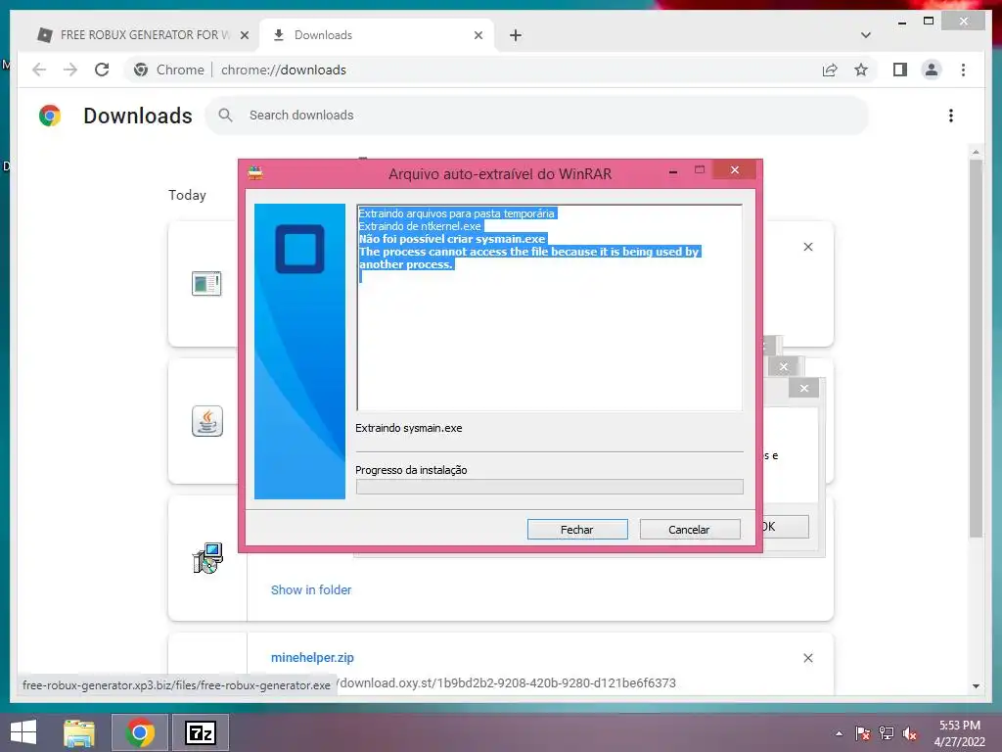Screen dimensions: 1002x752
Task: Open Chrome main three-dot menu
Action: pyautogui.click(x=963, y=70)
